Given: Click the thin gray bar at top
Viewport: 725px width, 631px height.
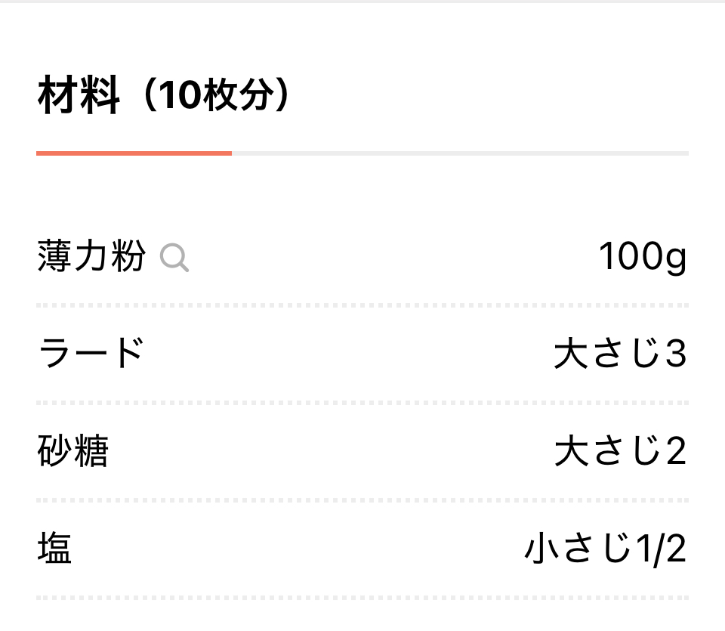Looking at the screenshot, I should pyautogui.click(x=362, y=2).
